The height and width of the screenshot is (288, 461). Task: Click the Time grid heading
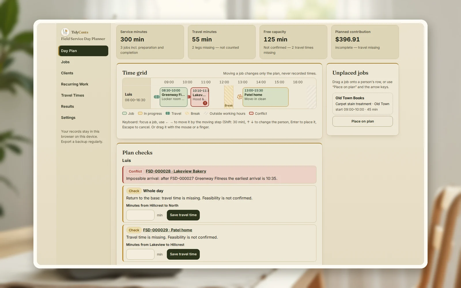(x=135, y=73)
